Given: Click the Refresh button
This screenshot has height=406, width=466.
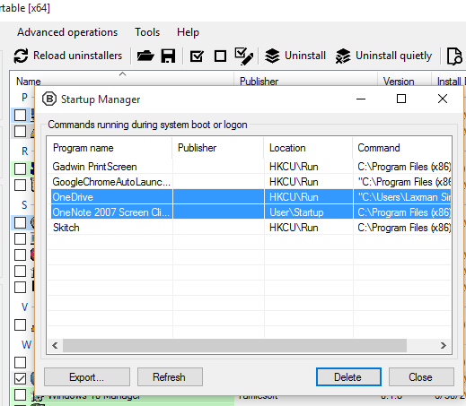Looking at the screenshot, I should pos(170,377).
